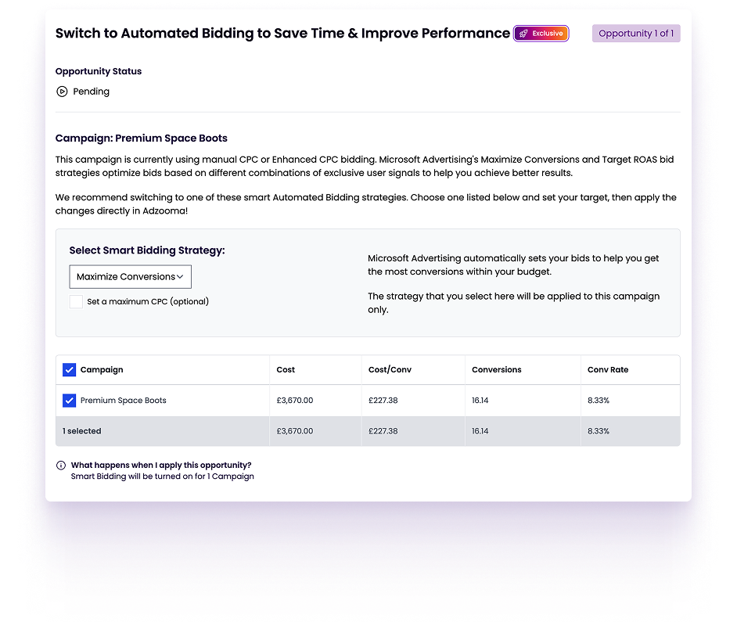
Task: Click the Exclusive badge label
Action: coord(547,34)
